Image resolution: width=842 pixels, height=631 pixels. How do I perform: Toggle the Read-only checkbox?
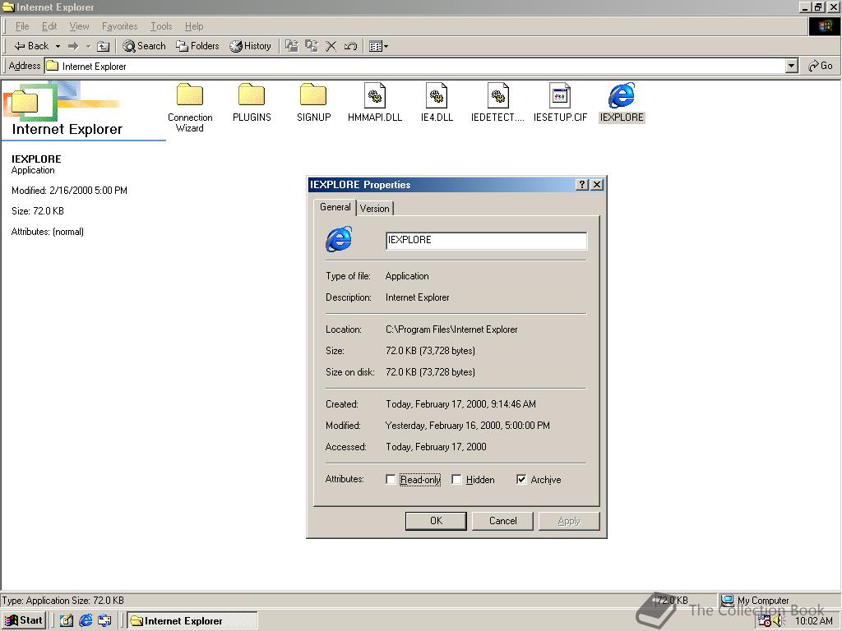point(391,480)
